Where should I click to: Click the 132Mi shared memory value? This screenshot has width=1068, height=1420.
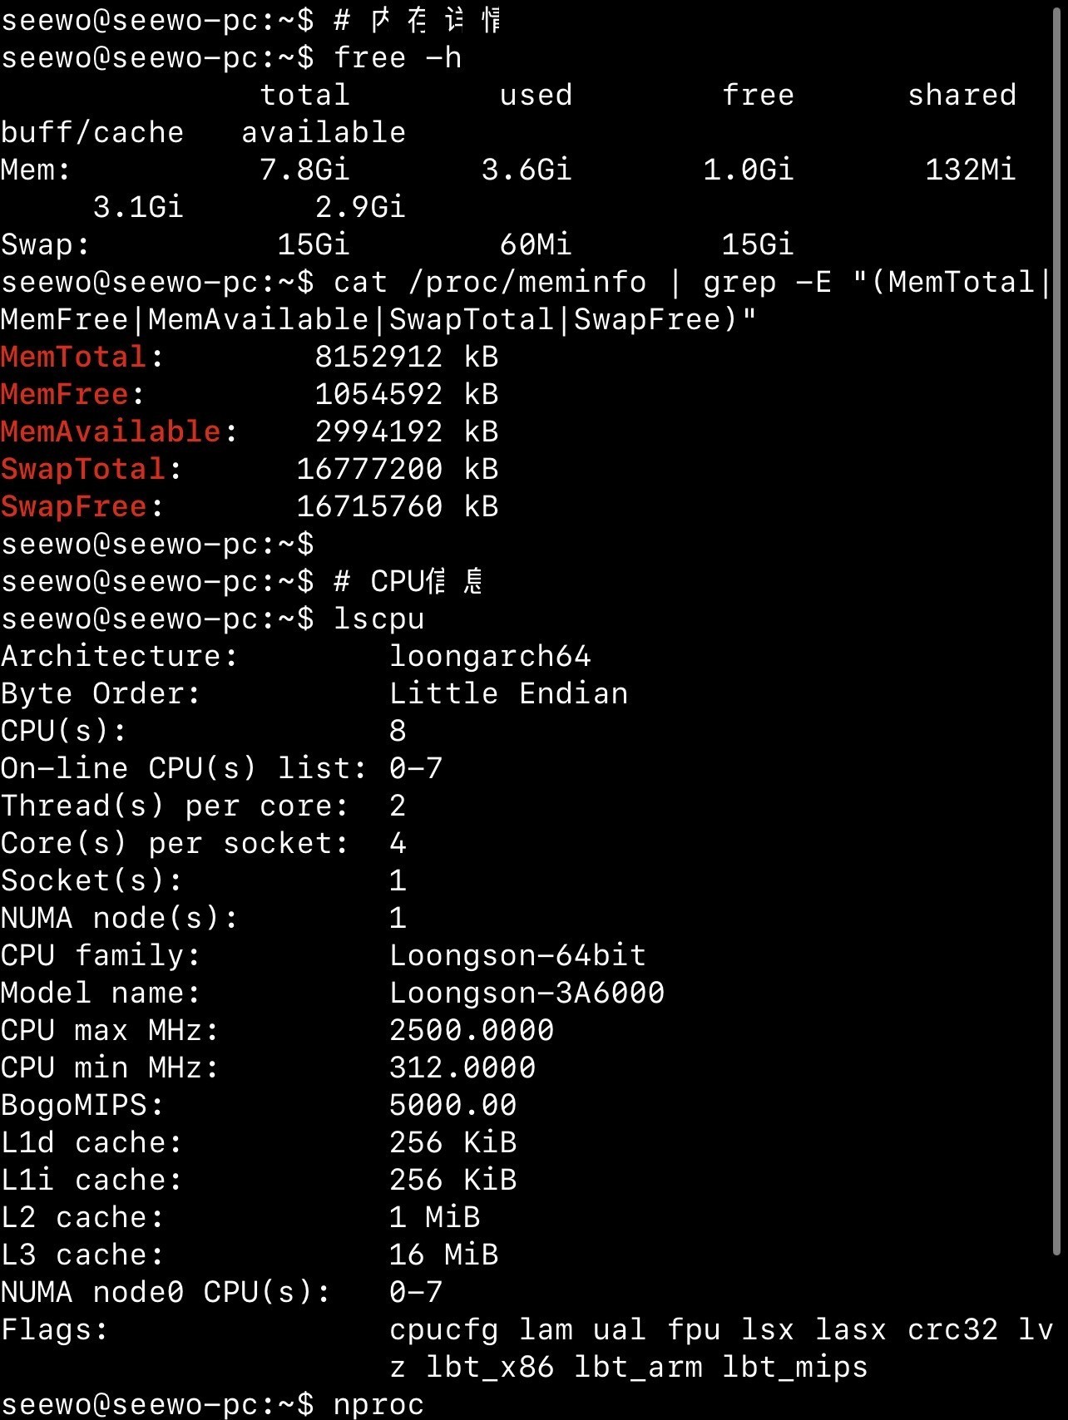tap(970, 170)
